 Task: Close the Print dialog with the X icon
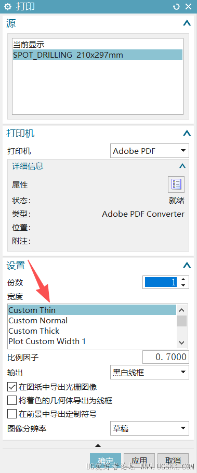(189, 6)
